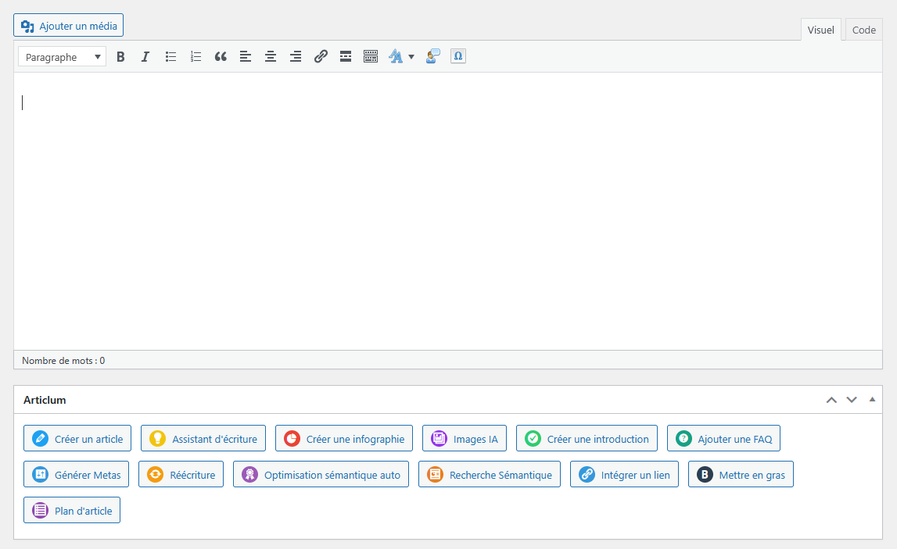897x549 pixels.
Task: Click Créer un article button
Action: pos(77,439)
